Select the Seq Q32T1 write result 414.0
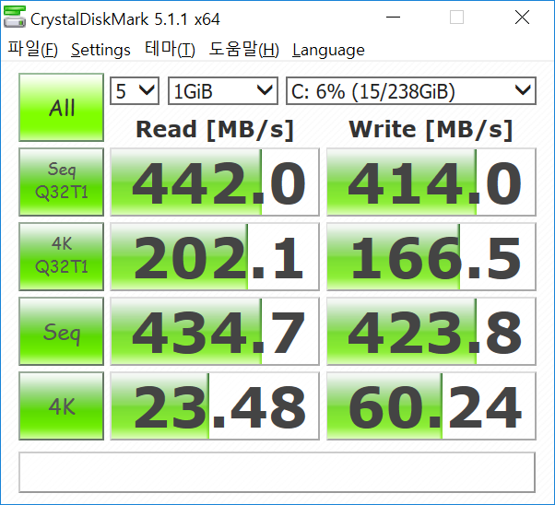 click(x=431, y=182)
